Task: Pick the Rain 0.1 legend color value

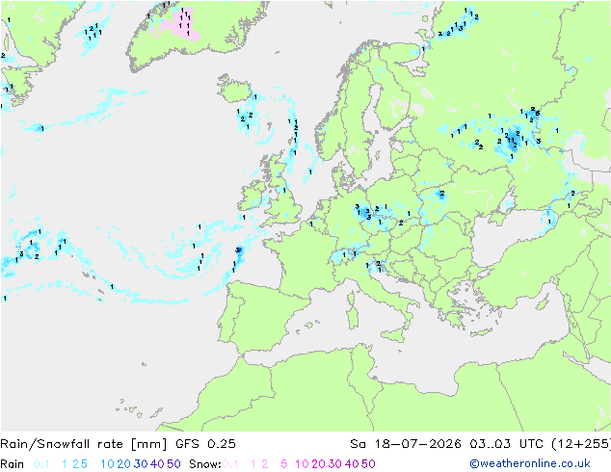Action: [41, 464]
